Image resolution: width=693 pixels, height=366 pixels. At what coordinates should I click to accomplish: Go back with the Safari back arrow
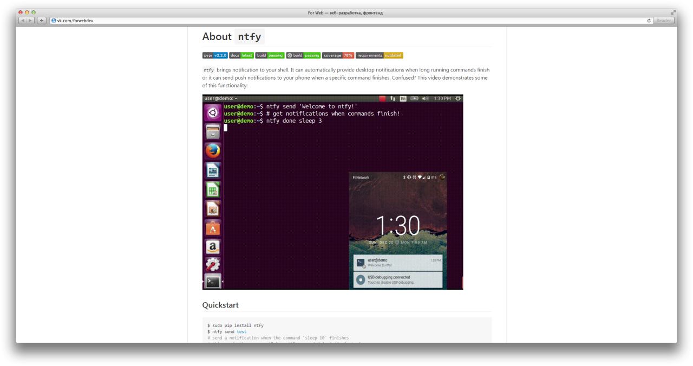point(23,21)
